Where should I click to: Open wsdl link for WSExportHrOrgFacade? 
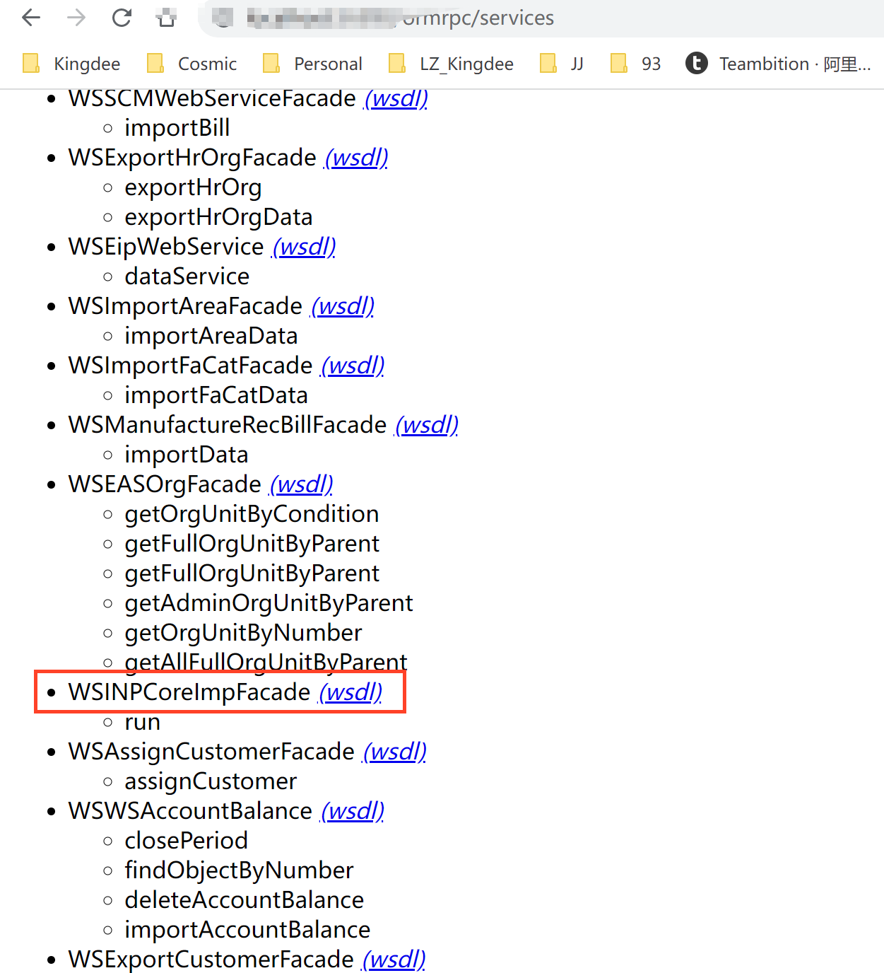point(357,158)
